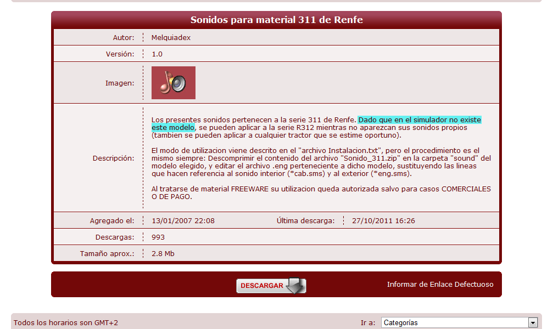The image size is (553, 329).
Task: Click the Última descarga label
Action: point(305,221)
